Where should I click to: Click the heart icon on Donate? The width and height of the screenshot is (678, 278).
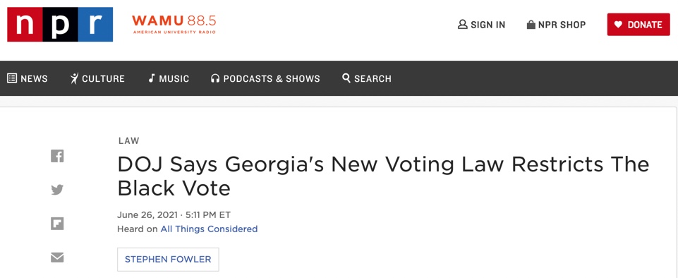pos(618,25)
